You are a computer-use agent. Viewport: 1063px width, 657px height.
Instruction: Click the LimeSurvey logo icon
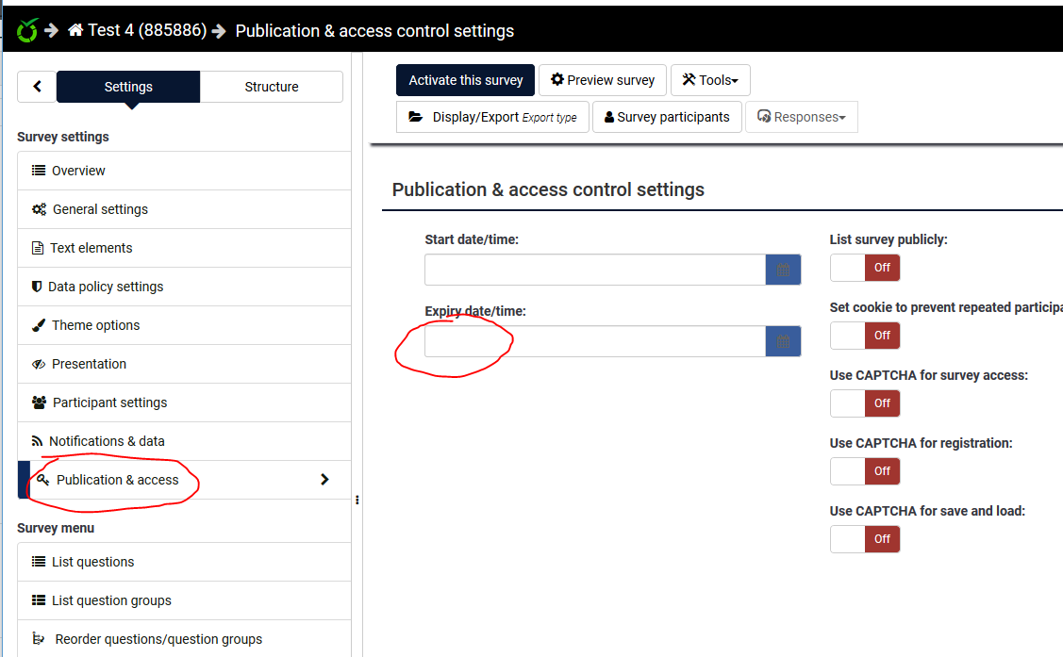coord(27,30)
